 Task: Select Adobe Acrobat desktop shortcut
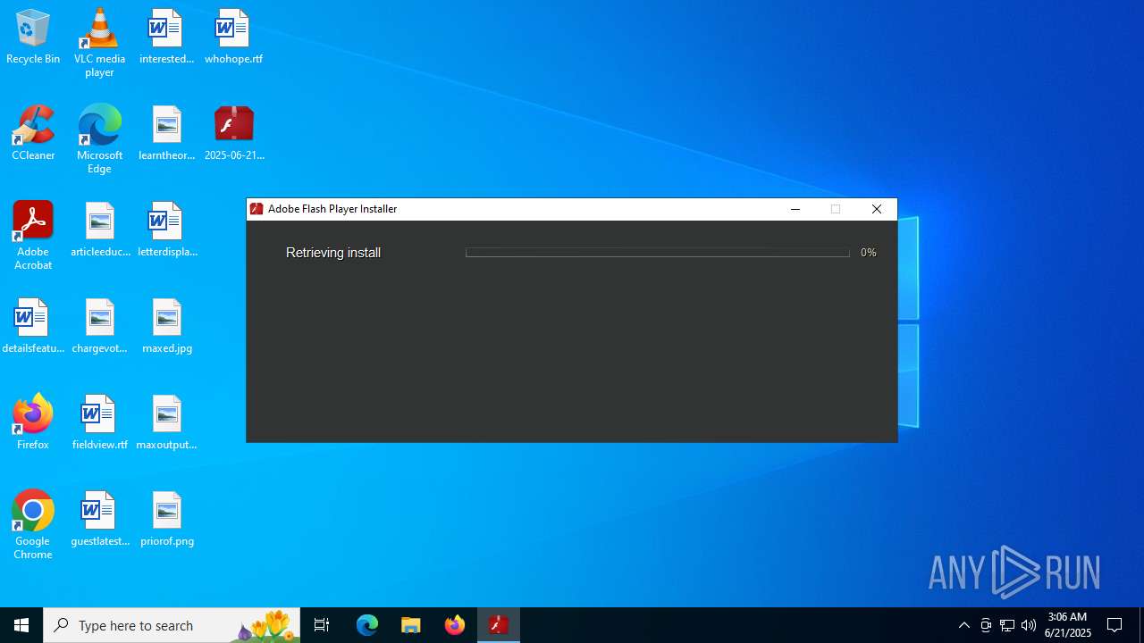click(33, 236)
